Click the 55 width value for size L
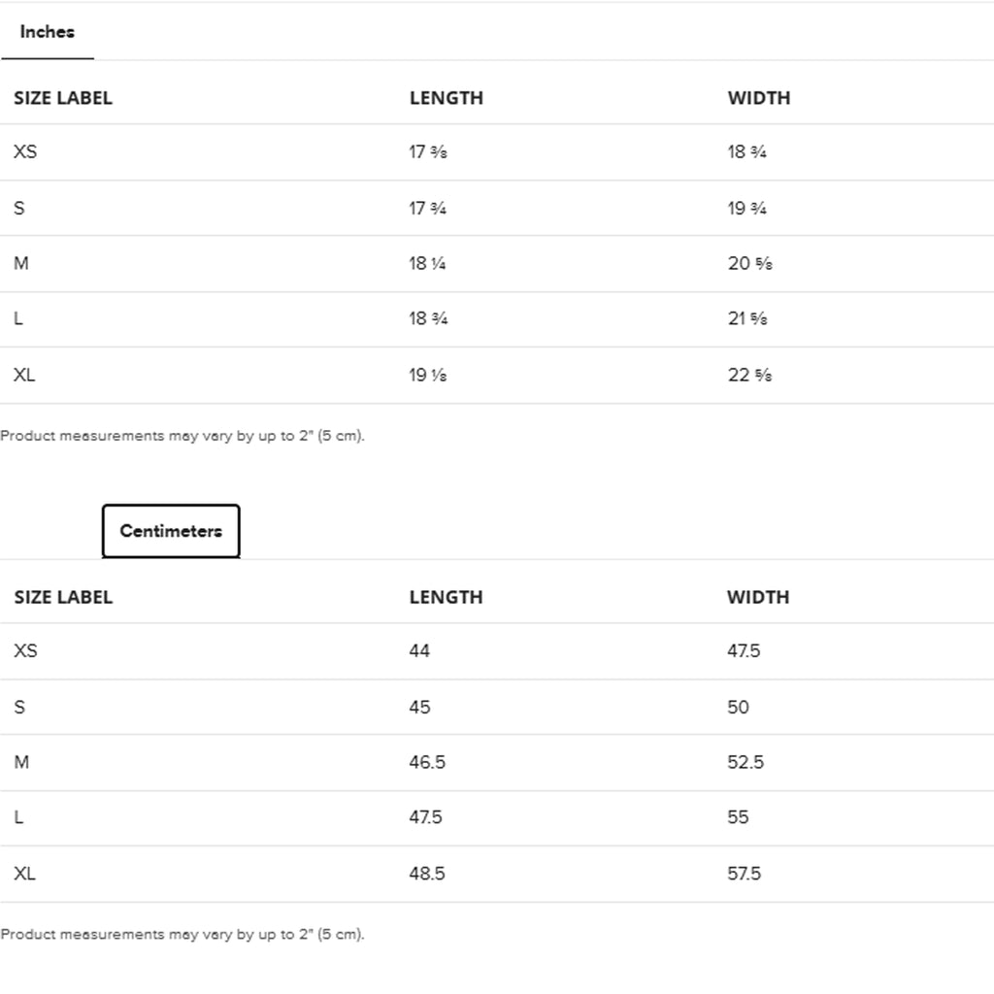 pyautogui.click(x=738, y=817)
